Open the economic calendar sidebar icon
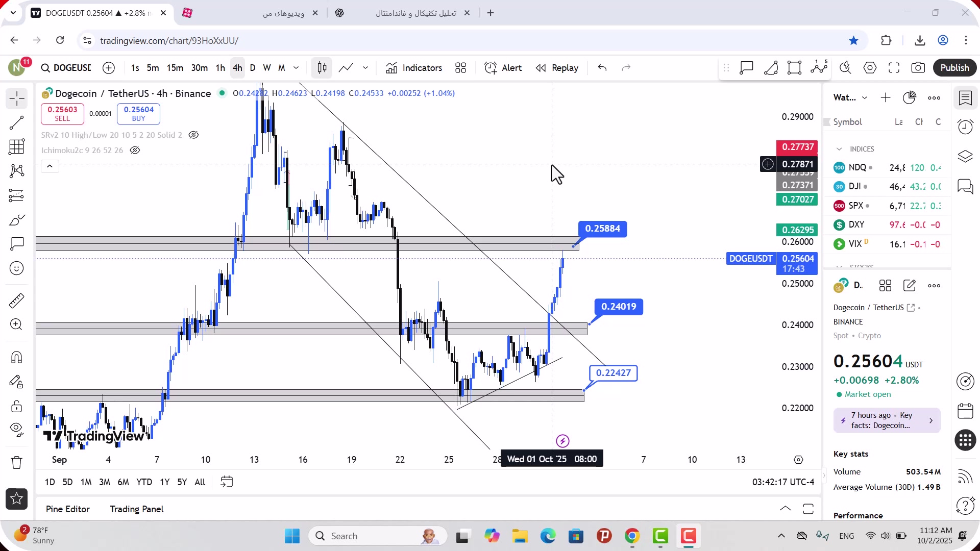The height and width of the screenshot is (551, 980). click(965, 411)
